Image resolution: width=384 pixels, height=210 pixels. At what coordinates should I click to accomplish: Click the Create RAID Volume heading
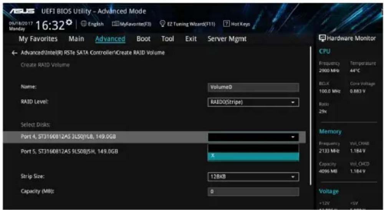(x=45, y=65)
